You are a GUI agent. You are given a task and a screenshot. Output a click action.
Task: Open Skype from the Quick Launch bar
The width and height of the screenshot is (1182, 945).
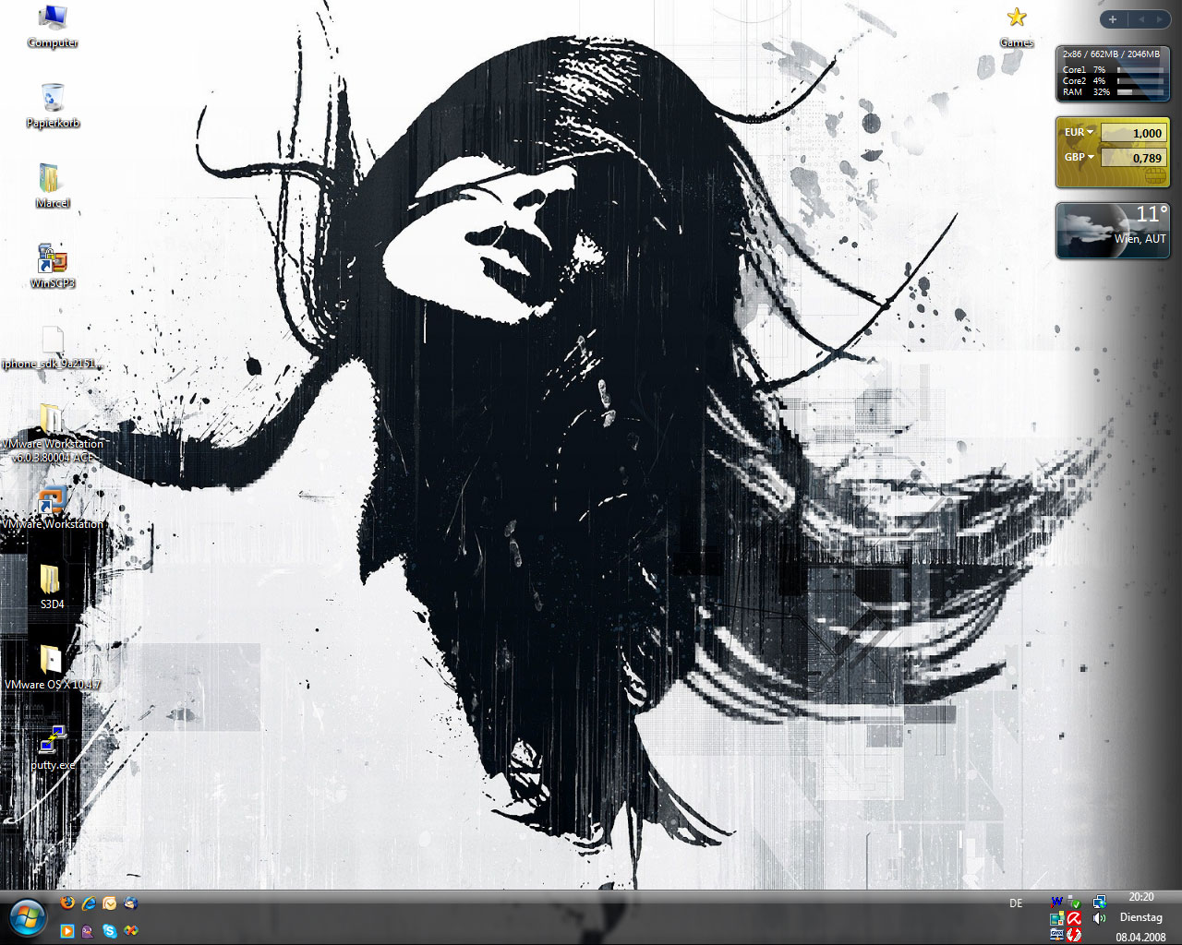(x=110, y=931)
